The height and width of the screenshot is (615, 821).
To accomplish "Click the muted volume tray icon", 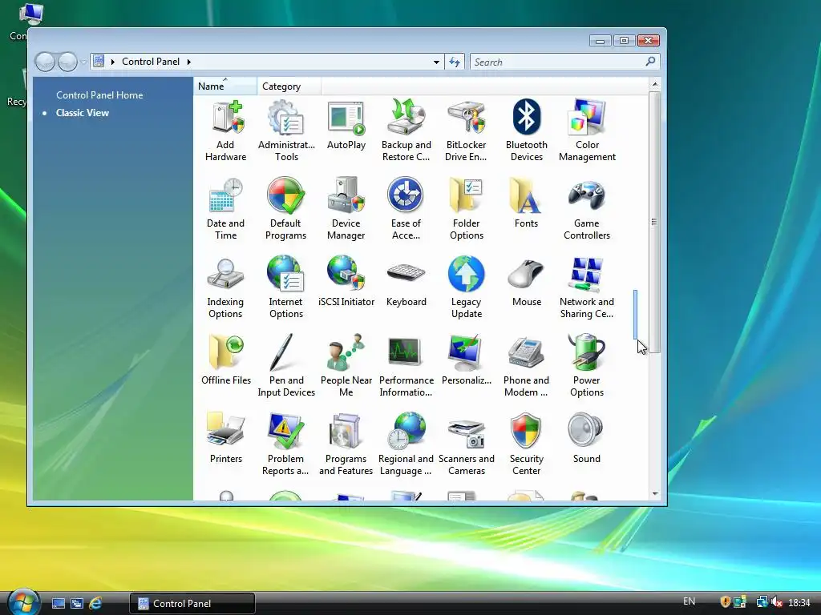I will (777, 603).
